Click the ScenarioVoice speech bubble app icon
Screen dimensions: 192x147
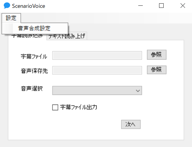[7, 5]
